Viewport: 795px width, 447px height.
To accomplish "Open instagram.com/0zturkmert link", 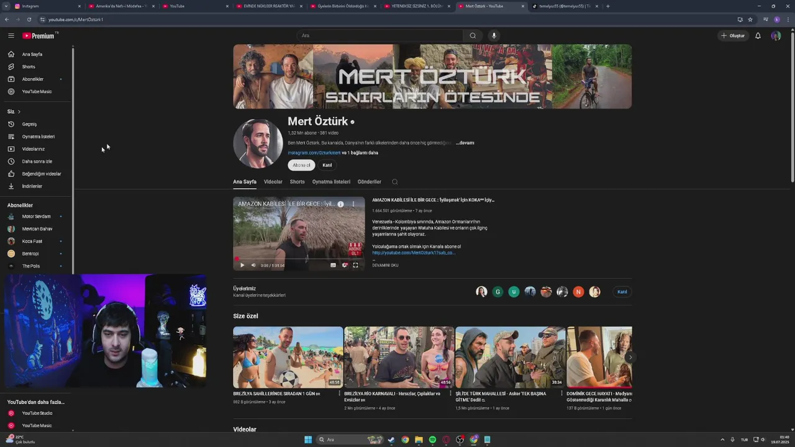I will tap(314, 153).
